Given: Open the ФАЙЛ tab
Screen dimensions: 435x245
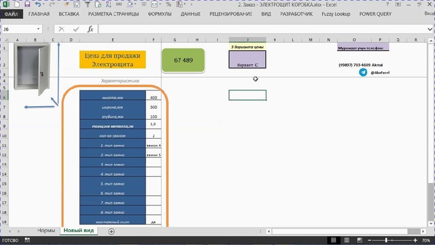Looking at the screenshot, I should tap(12, 14).
